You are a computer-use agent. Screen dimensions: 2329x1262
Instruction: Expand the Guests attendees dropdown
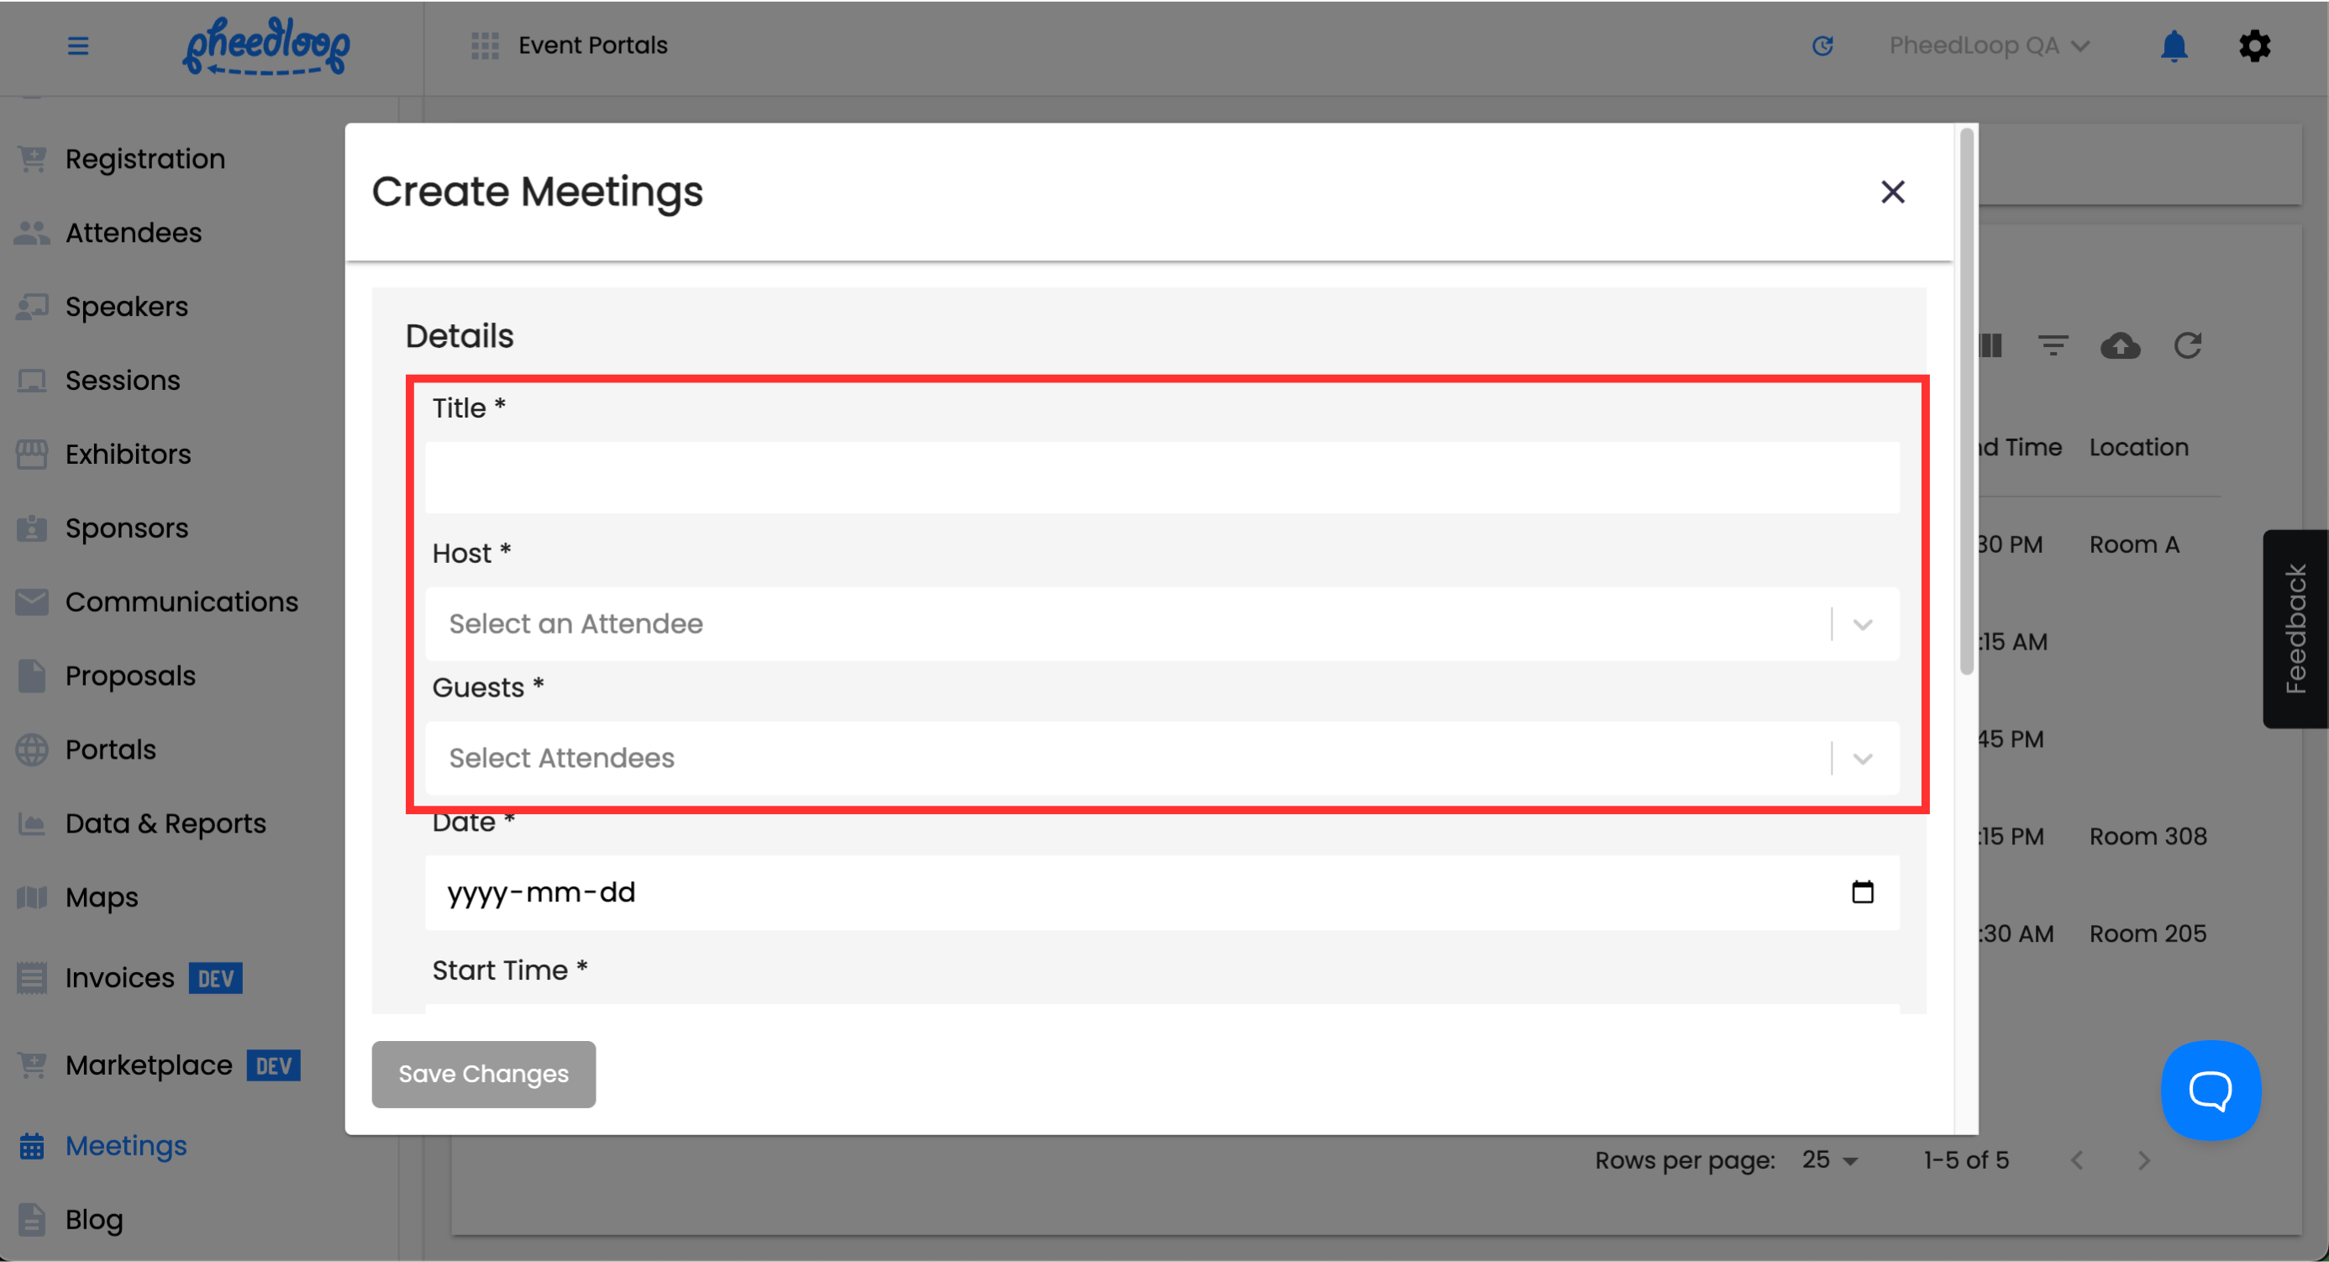[x=1862, y=758]
